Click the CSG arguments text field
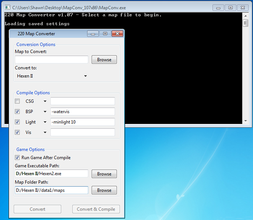Screen dimensions: 253x220 [x=83, y=101]
